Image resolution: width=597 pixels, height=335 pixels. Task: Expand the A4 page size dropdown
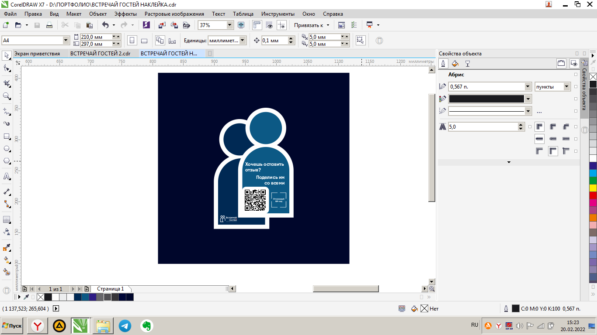pos(66,41)
